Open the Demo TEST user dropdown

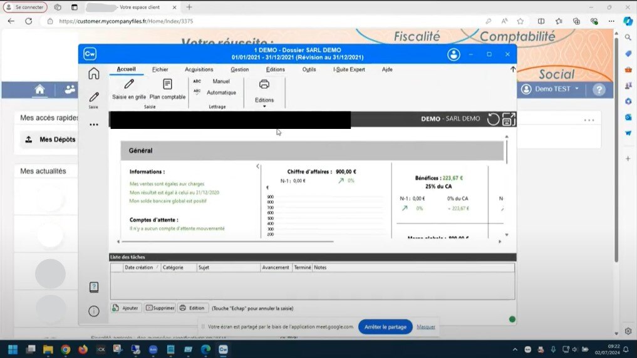550,89
